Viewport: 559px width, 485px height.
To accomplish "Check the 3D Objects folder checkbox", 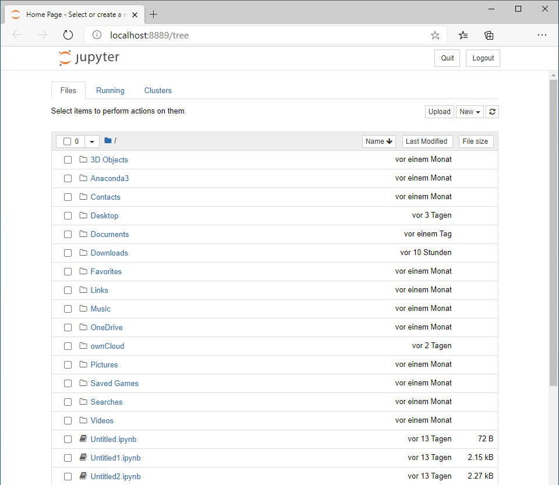I will point(68,160).
